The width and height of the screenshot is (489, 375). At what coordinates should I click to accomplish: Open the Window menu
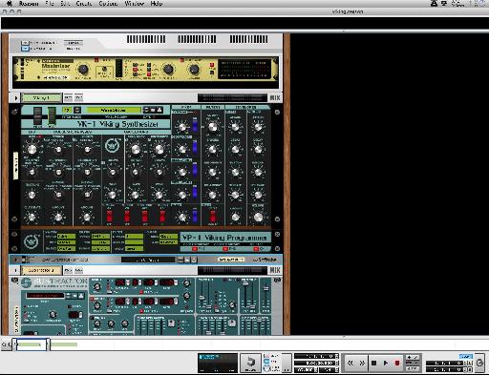coord(135,4)
